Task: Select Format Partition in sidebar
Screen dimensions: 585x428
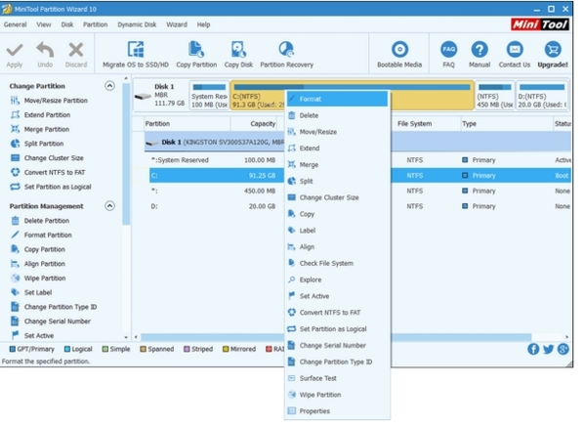Action: [x=41, y=235]
